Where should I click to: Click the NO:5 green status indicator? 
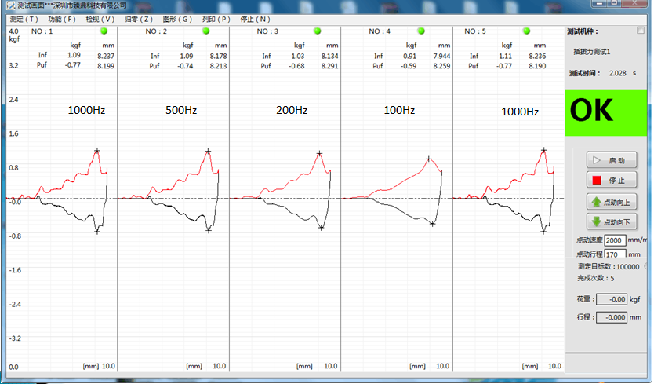[526, 31]
